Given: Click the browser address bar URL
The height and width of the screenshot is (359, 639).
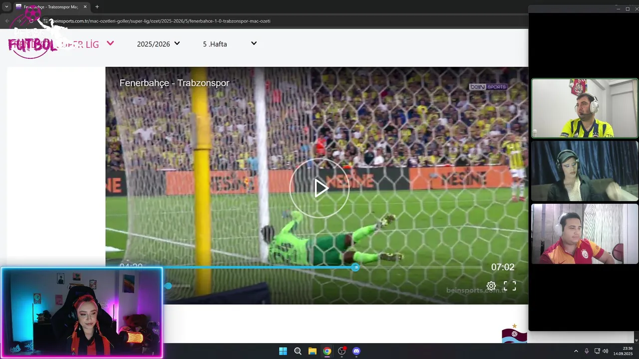Looking at the screenshot, I should [161, 21].
